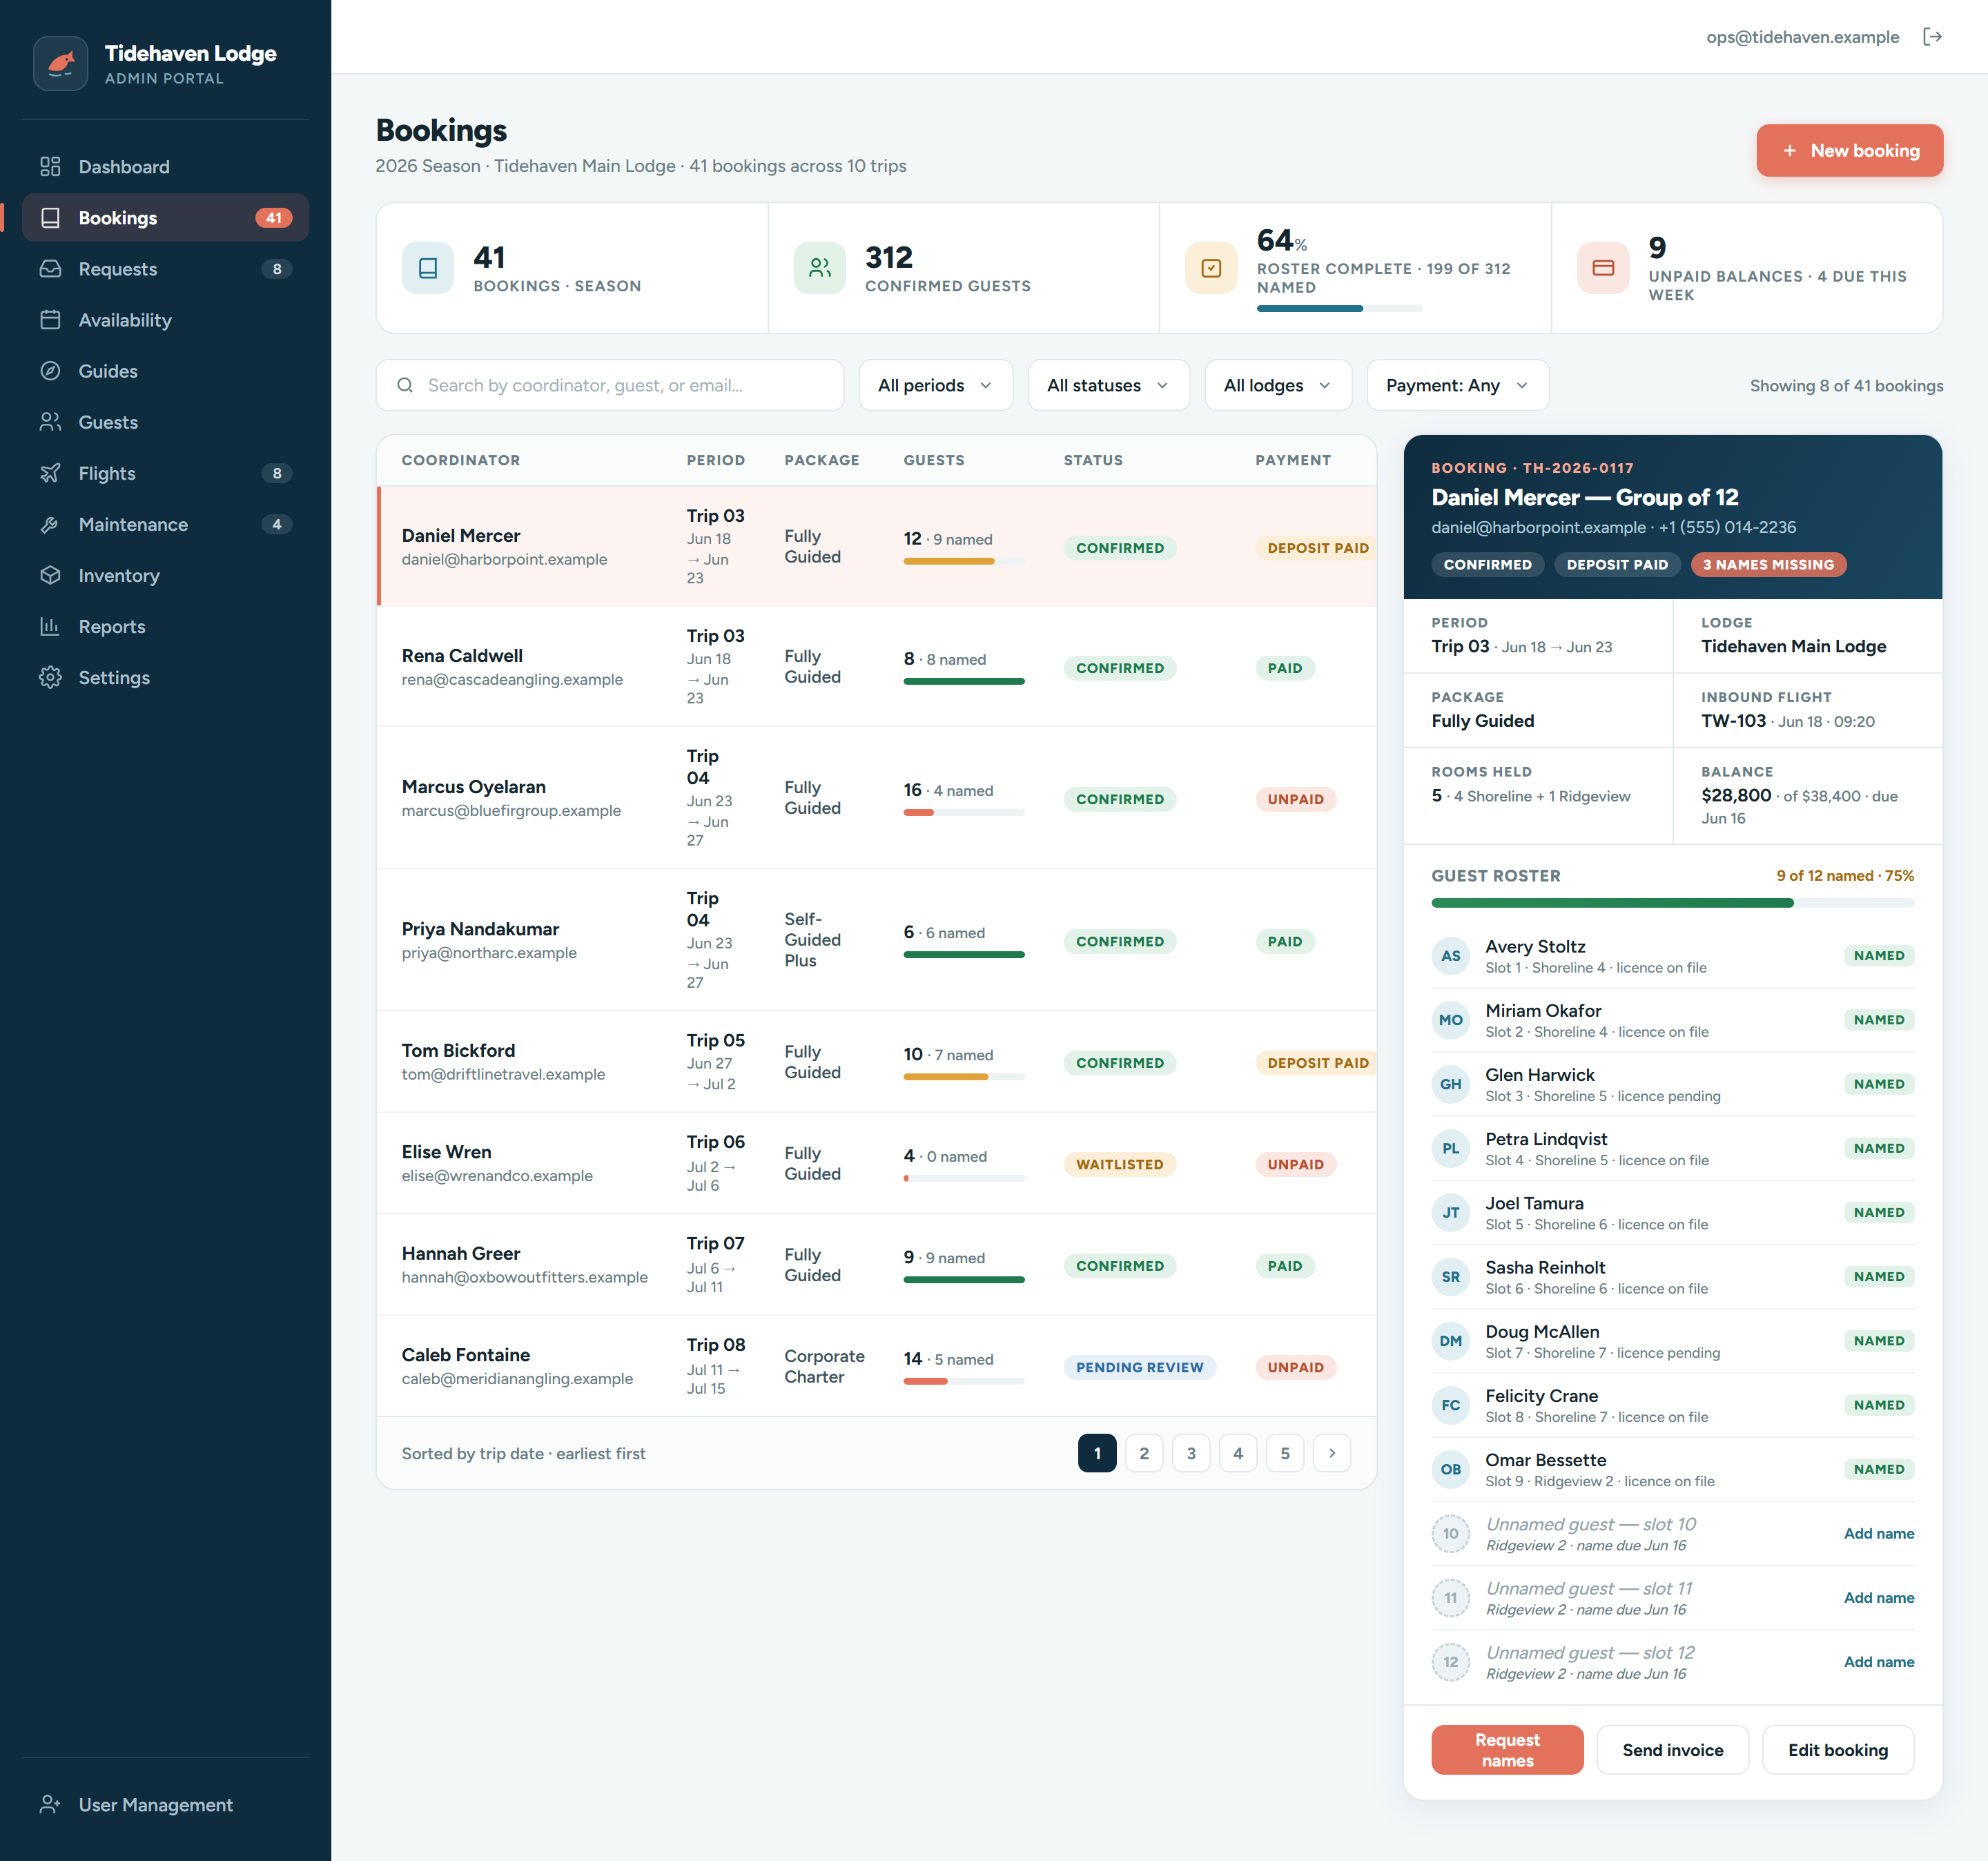Screen dimensions: 1988x1861
Task: Open Requests section in sidebar
Action: click(x=165, y=268)
